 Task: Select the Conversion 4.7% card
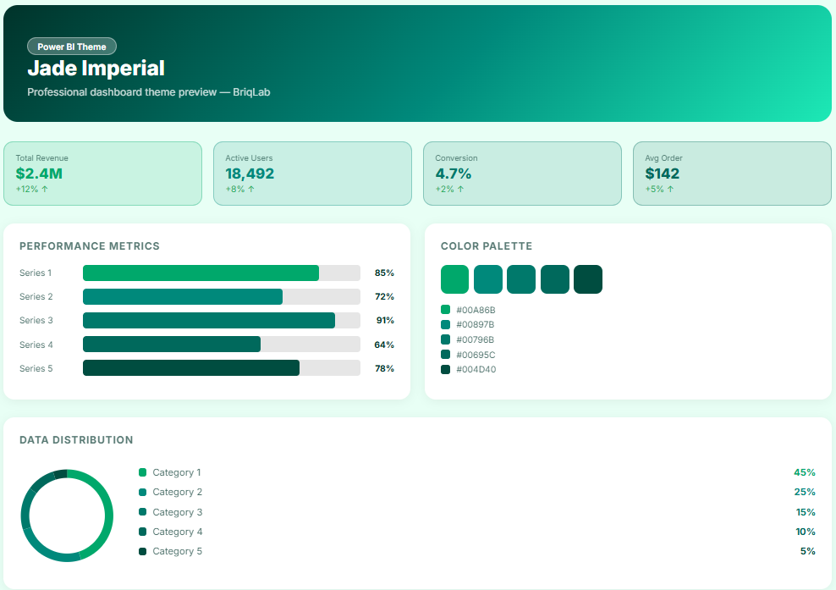click(522, 174)
